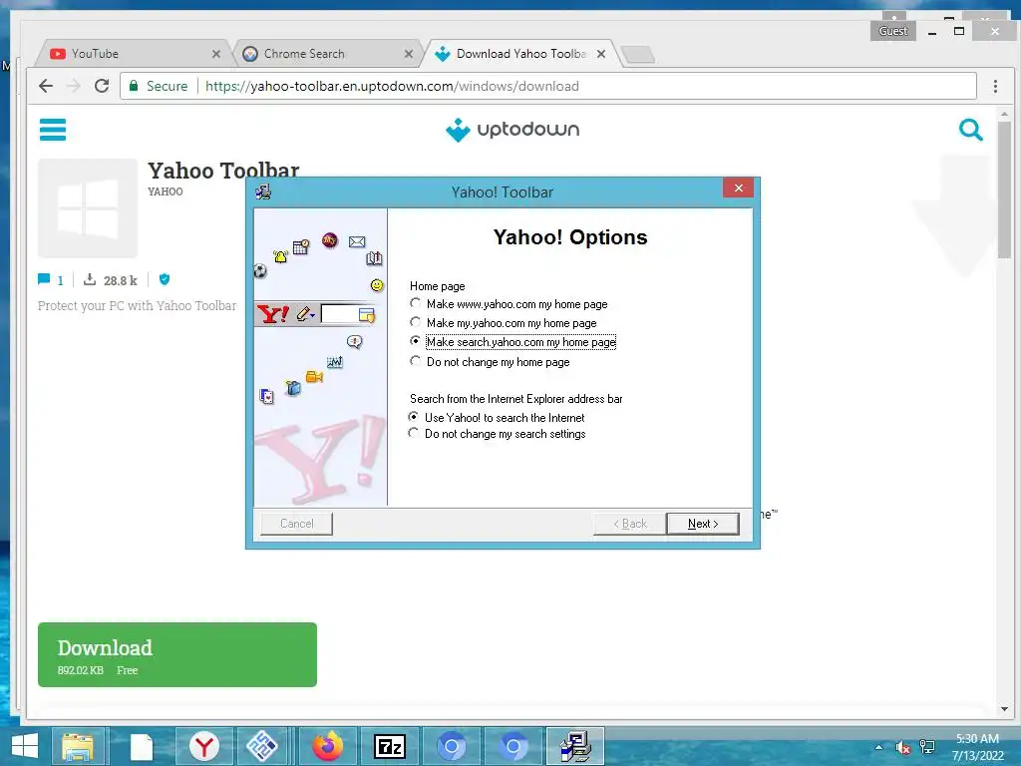Click the network tray icon
The image size is (1021, 766).
point(926,747)
